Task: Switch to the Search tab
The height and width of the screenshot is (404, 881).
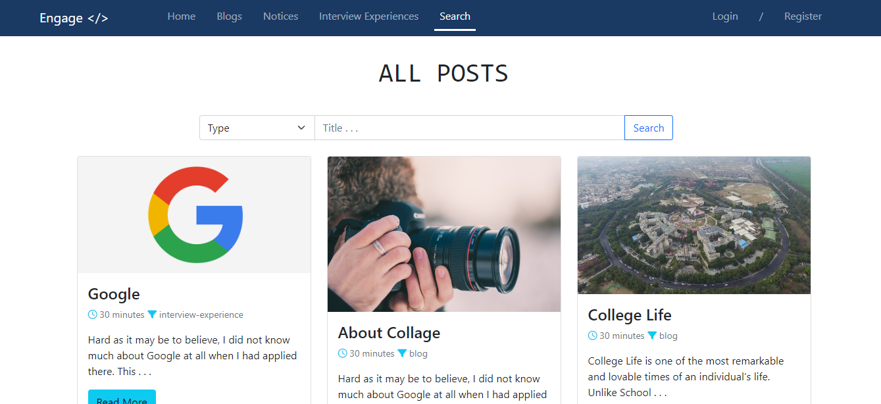Action: click(x=455, y=16)
